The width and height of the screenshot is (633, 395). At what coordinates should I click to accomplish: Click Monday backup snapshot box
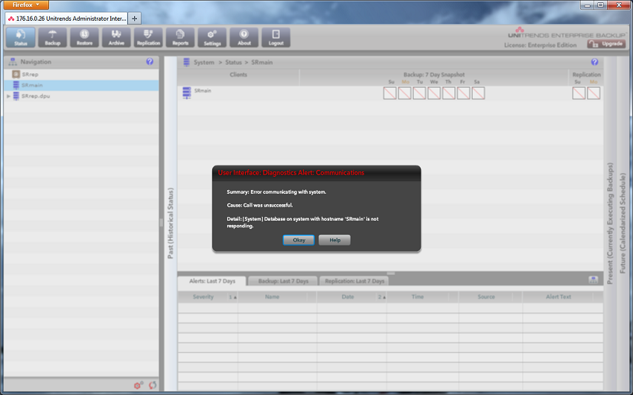click(x=404, y=93)
